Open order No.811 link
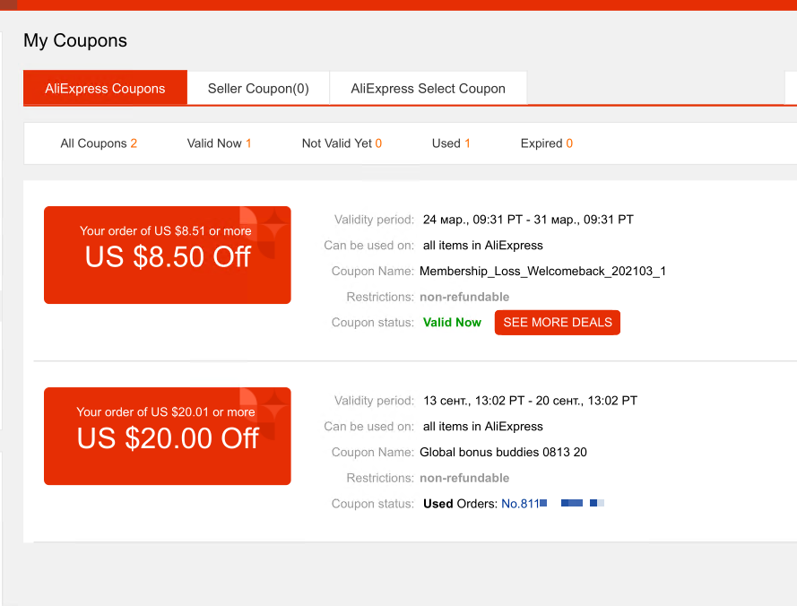This screenshot has width=797, height=606. click(552, 503)
